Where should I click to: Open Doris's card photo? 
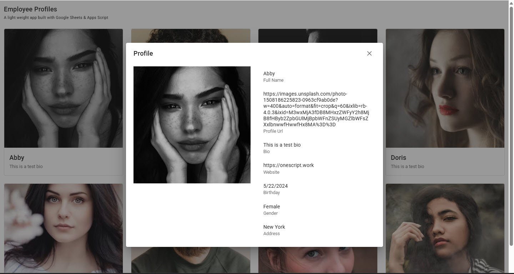pyautogui.click(x=445, y=88)
